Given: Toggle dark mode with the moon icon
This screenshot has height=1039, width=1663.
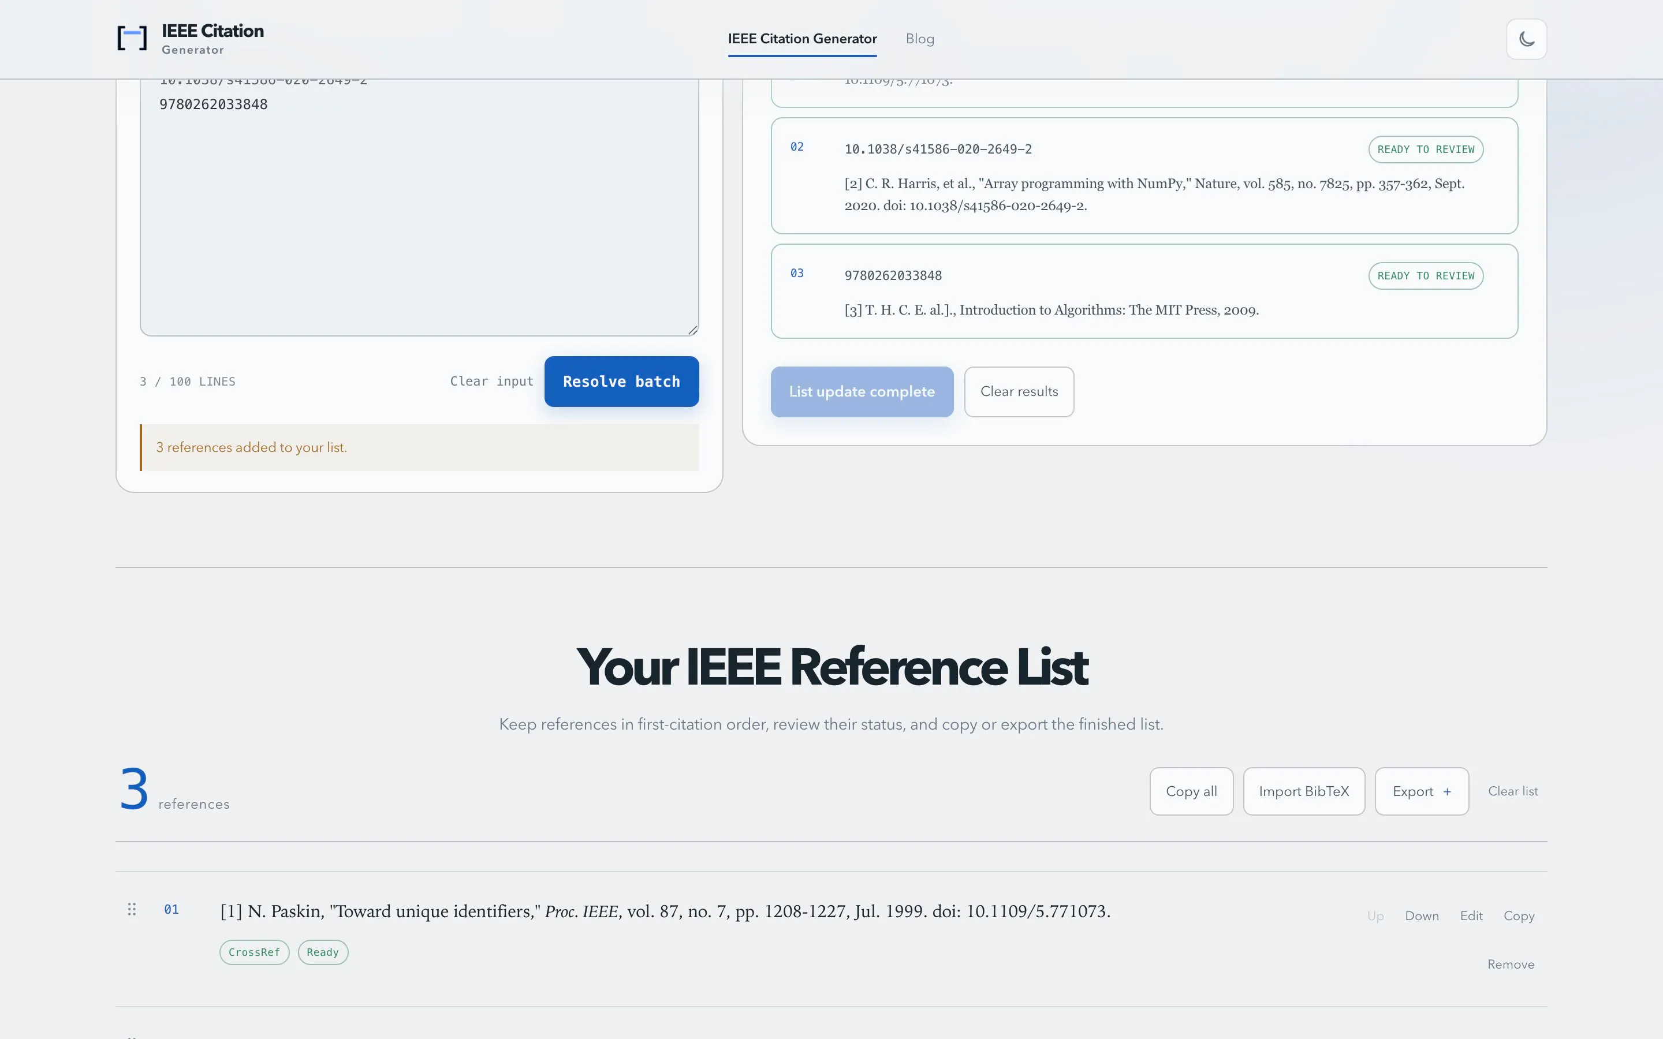Looking at the screenshot, I should (x=1526, y=39).
